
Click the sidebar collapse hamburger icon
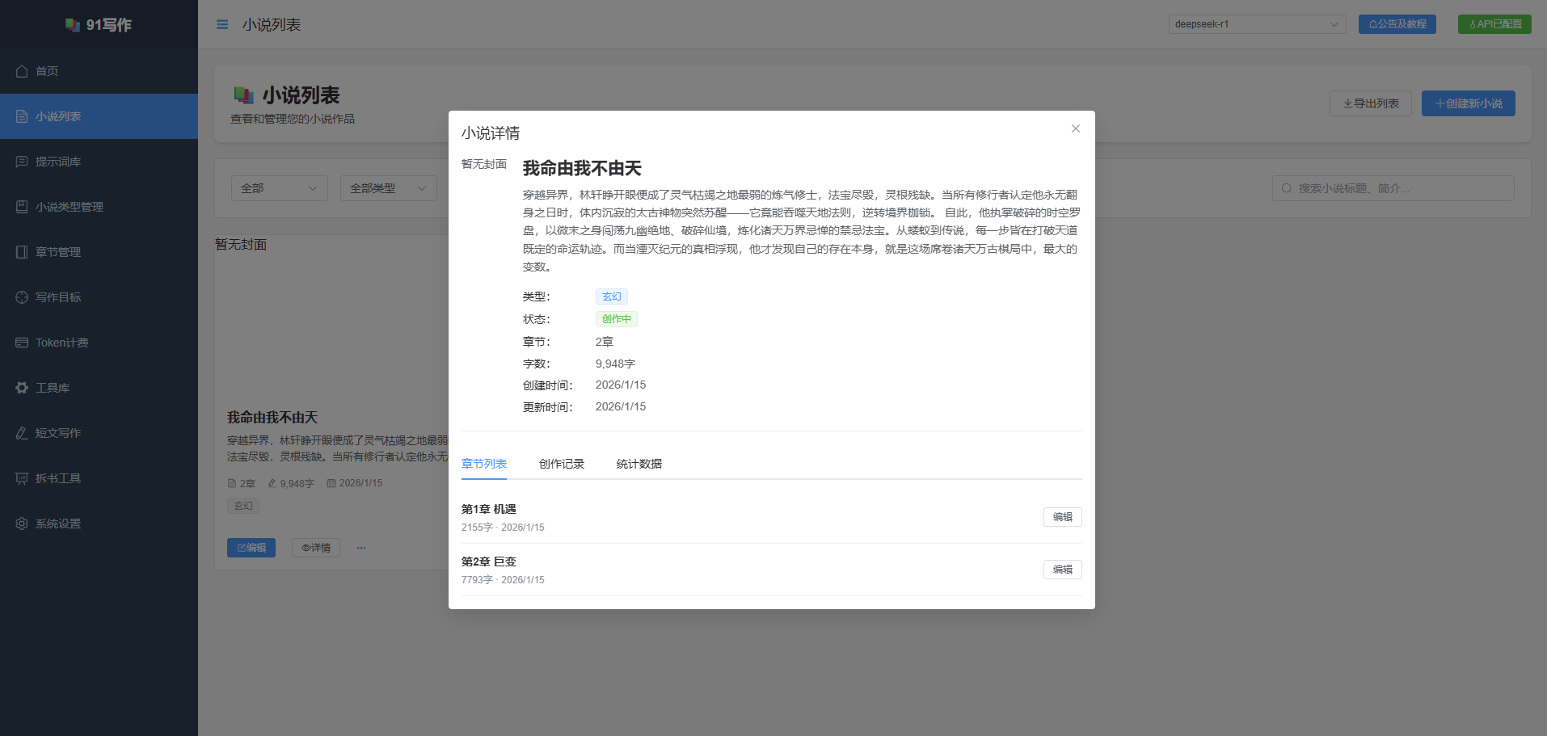click(222, 25)
